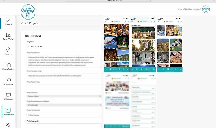Click the Proje Resim Yolu field

(64, 87)
